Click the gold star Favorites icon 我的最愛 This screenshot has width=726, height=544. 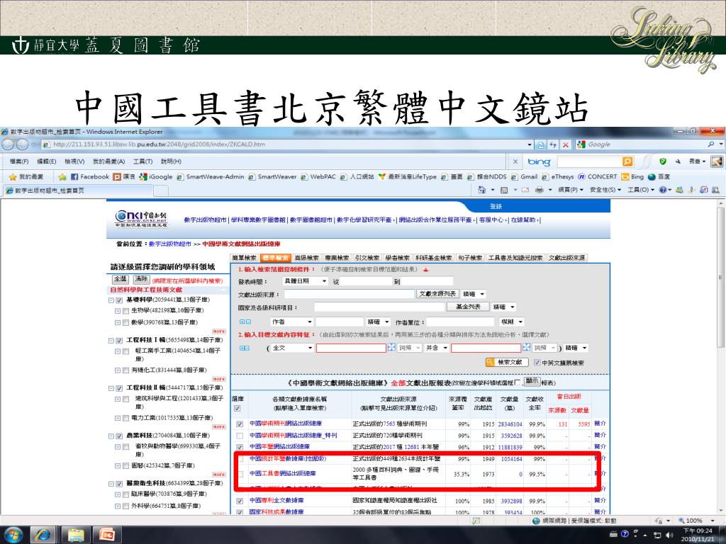click(x=26, y=176)
